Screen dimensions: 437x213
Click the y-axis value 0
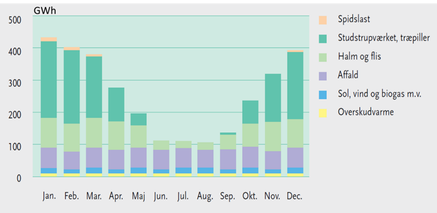point(19,178)
